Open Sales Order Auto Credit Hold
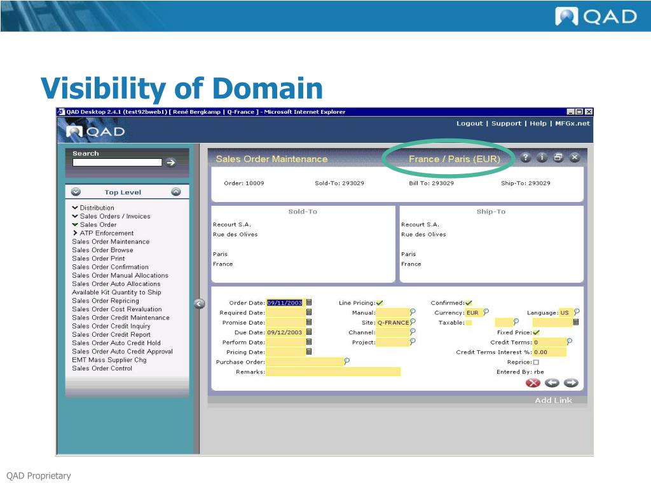Viewport: 651px width, 488px height. click(116, 342)
